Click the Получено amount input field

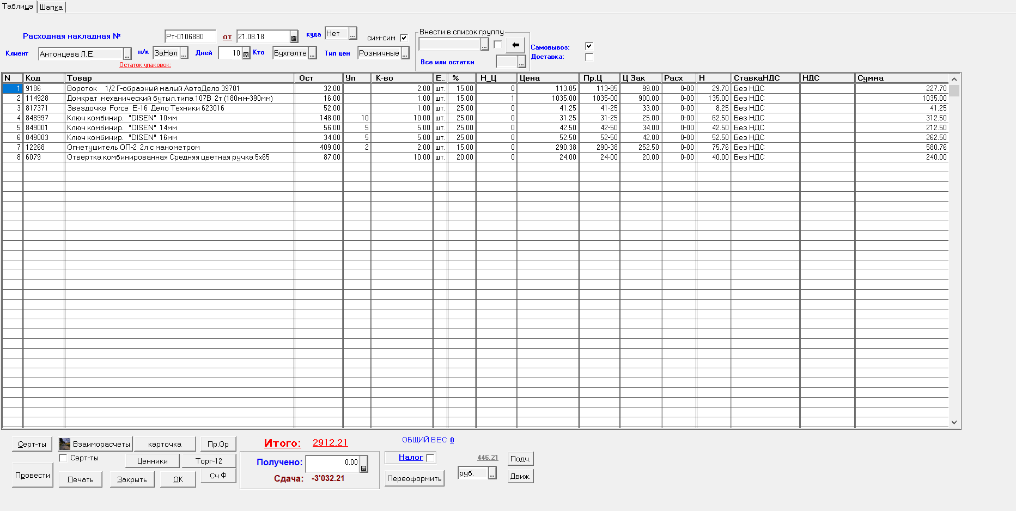tap(332, 463)
